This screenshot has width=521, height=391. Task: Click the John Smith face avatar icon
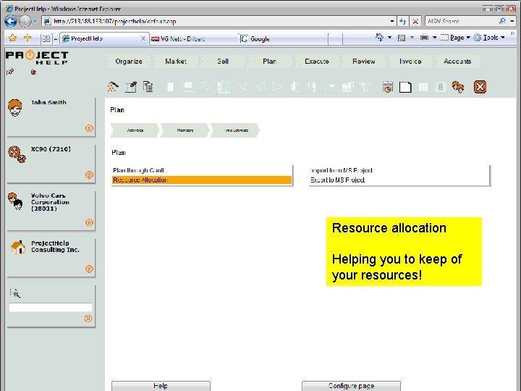click(x=15, y=108)
